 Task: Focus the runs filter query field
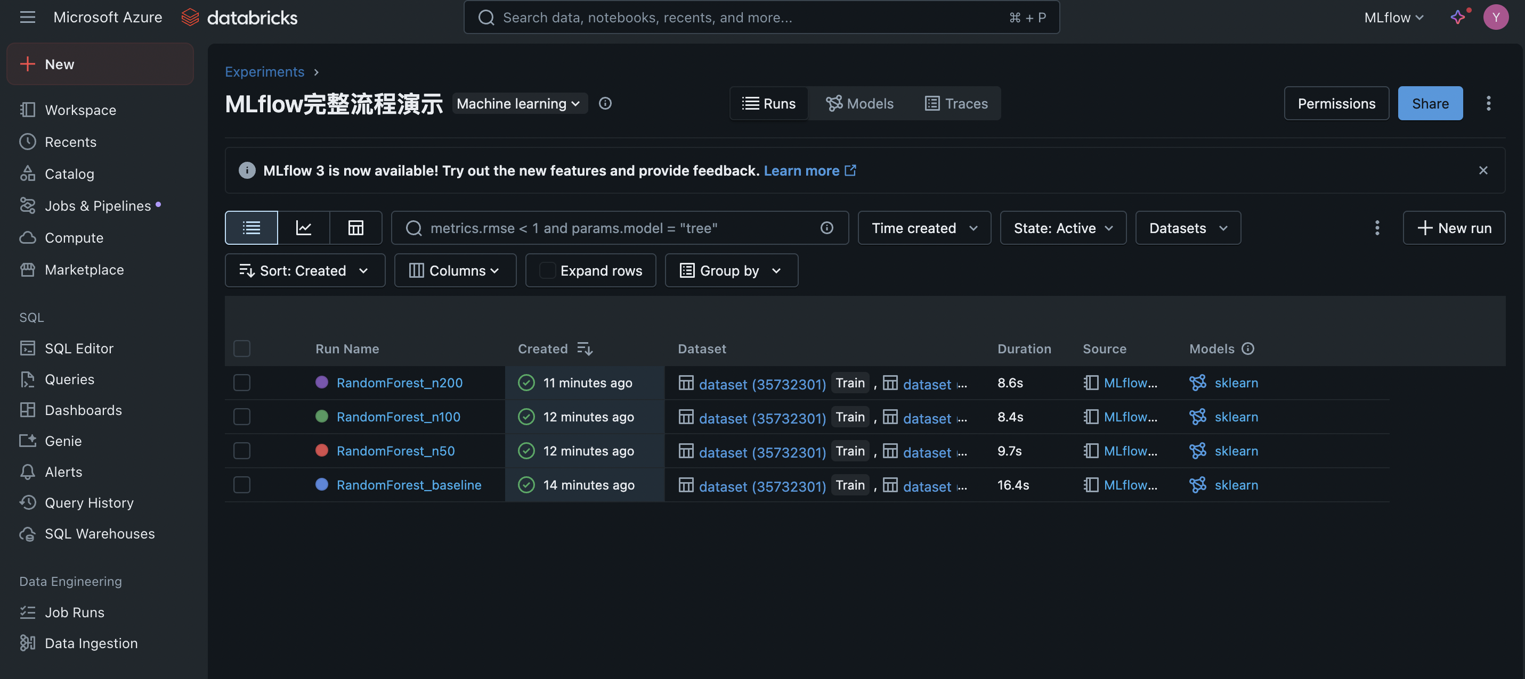tap(620, 228)
